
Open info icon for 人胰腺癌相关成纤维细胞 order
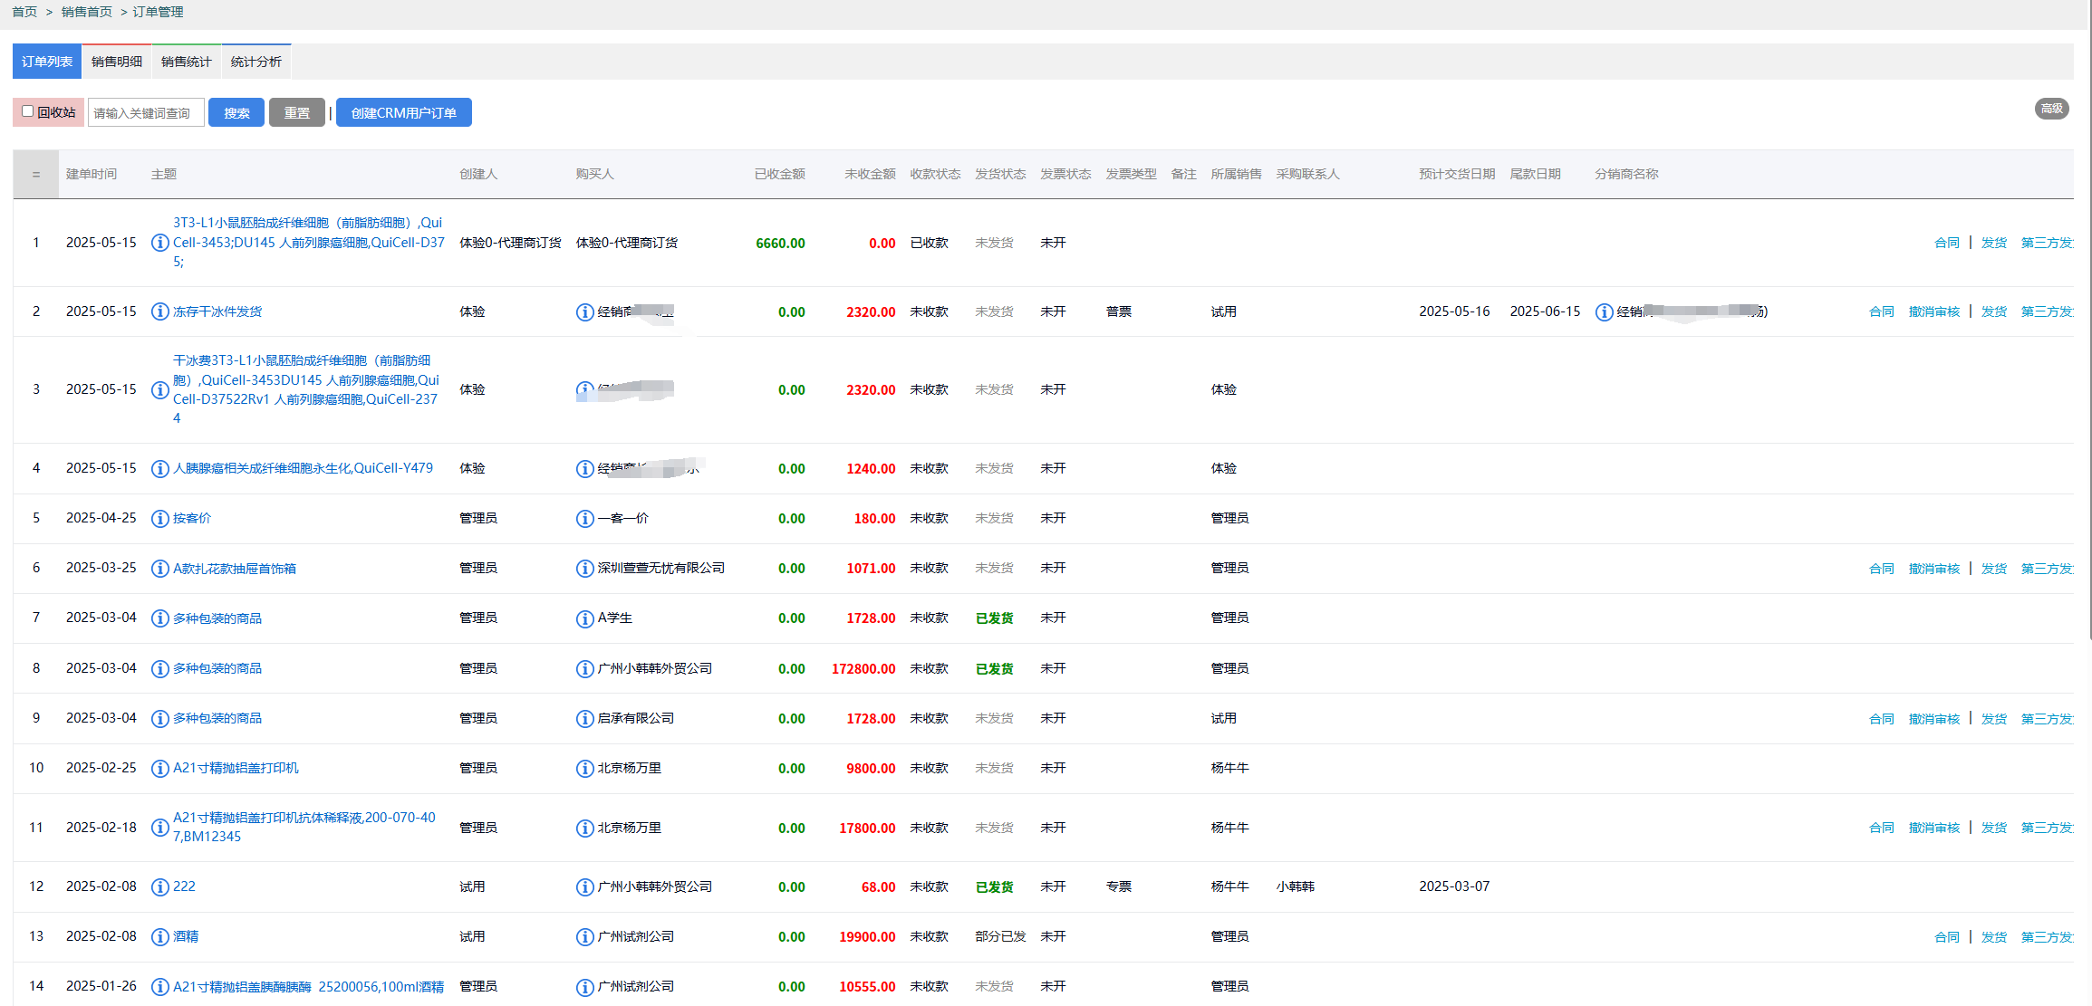[x=160, y=468]
